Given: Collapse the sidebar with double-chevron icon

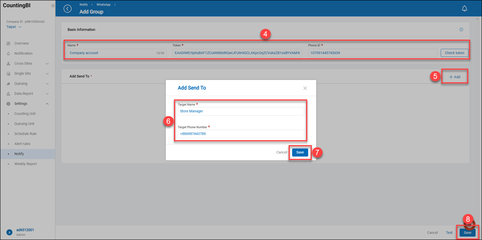Looking at the screenshot, I should tap(53, 6).
